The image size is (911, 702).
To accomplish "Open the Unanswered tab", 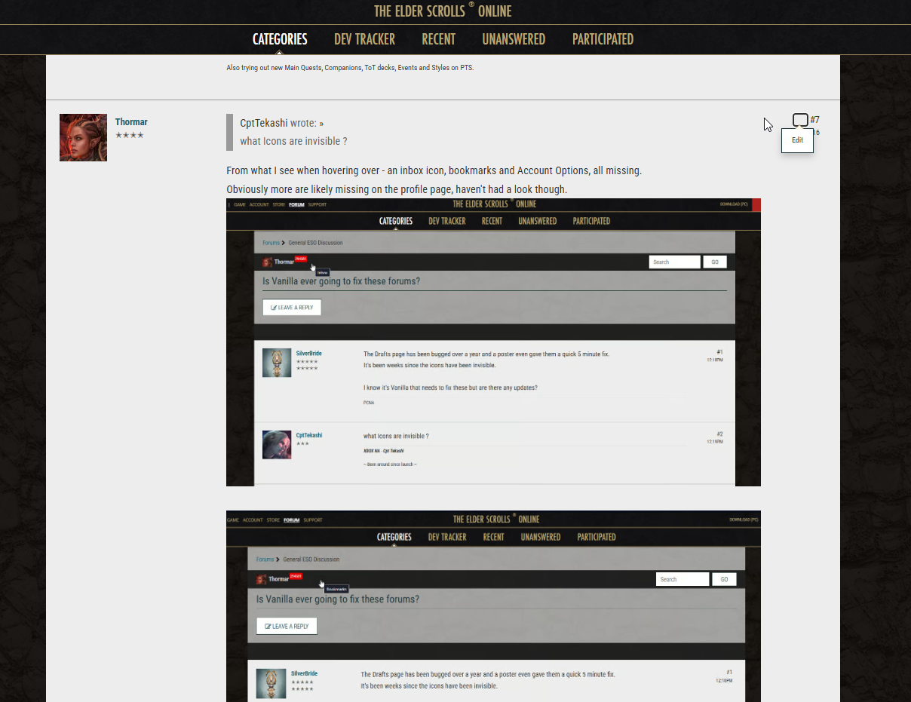I will click(514, 39).
